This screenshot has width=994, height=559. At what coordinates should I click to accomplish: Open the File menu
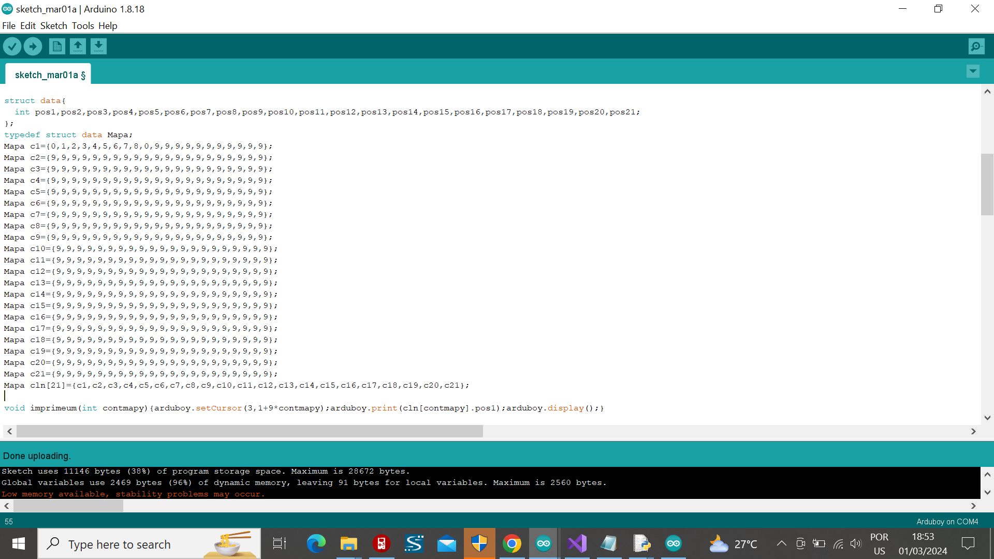[x=9, y=26]
